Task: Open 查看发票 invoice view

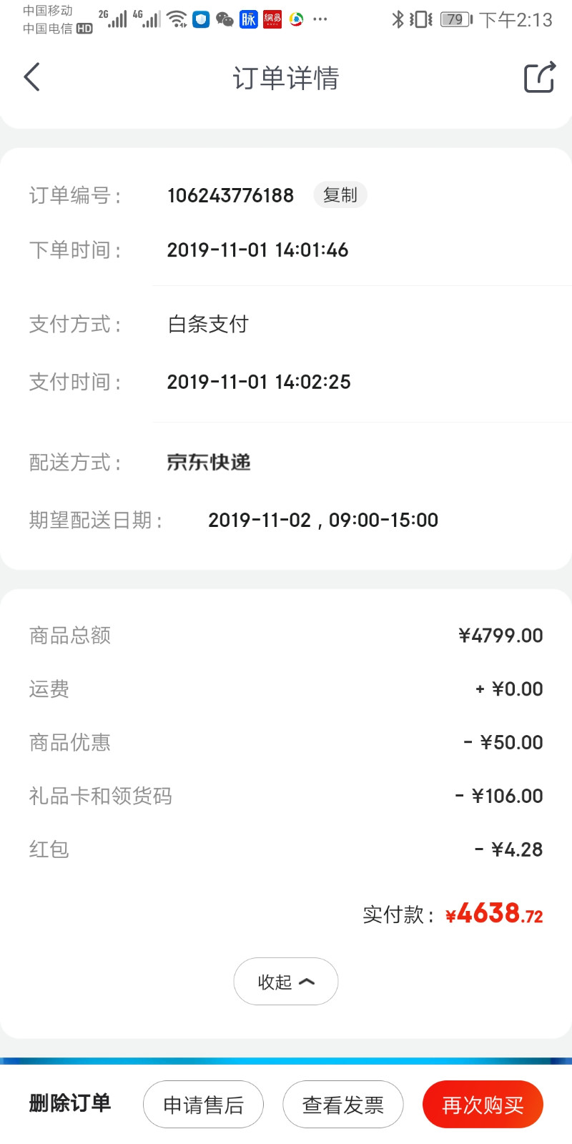Action: (x=343, y=1105)
